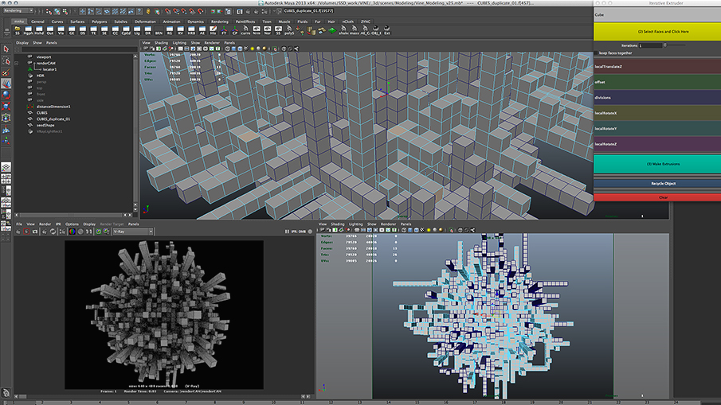Open the V-Ray renderer dropdown

tap(131, 232)
